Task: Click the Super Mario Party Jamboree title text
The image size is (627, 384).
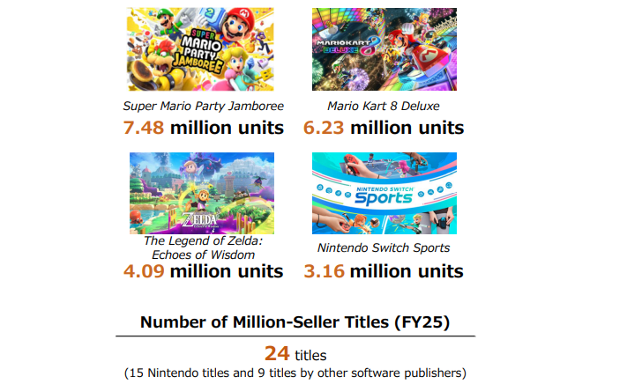Action: (203, 107)
